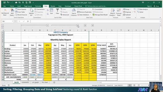Click Remove Duplicates

pyautogui.click(x=84, y=12)
